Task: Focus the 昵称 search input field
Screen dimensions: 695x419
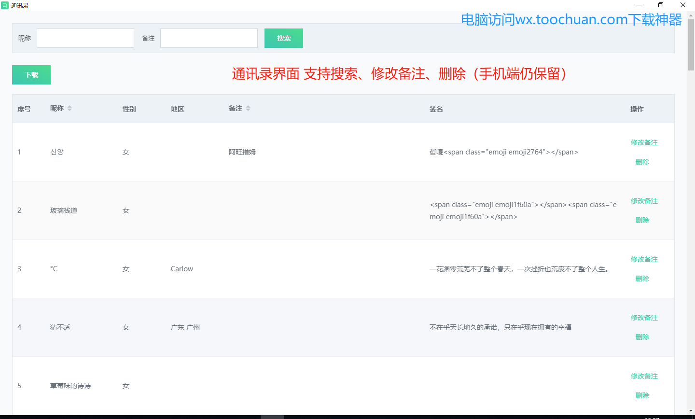Action: point(85,38)
